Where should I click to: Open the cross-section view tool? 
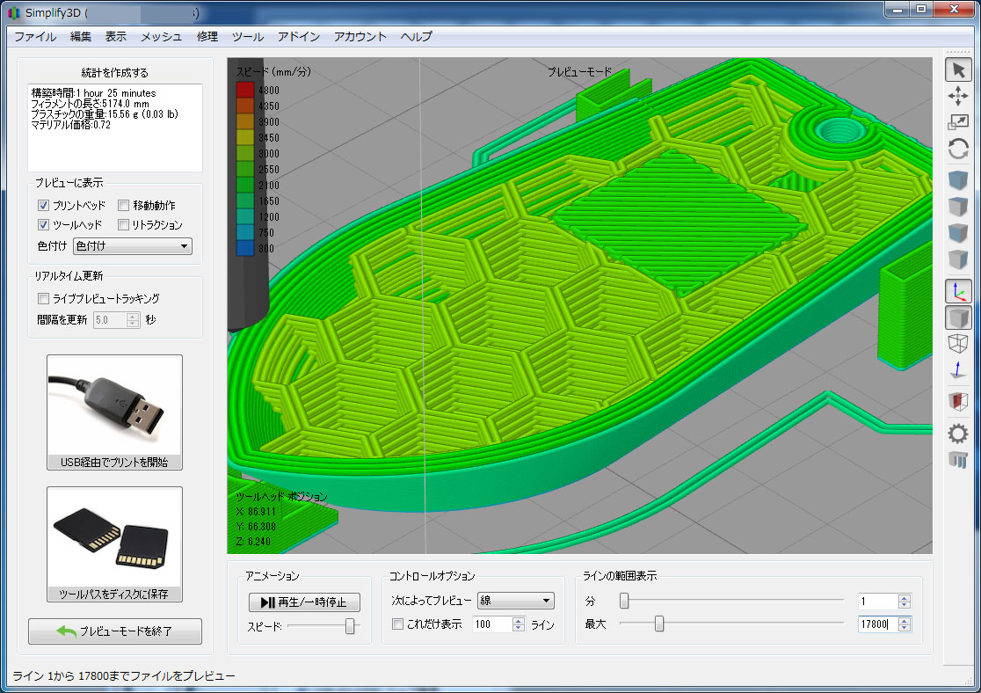point(958,402)
